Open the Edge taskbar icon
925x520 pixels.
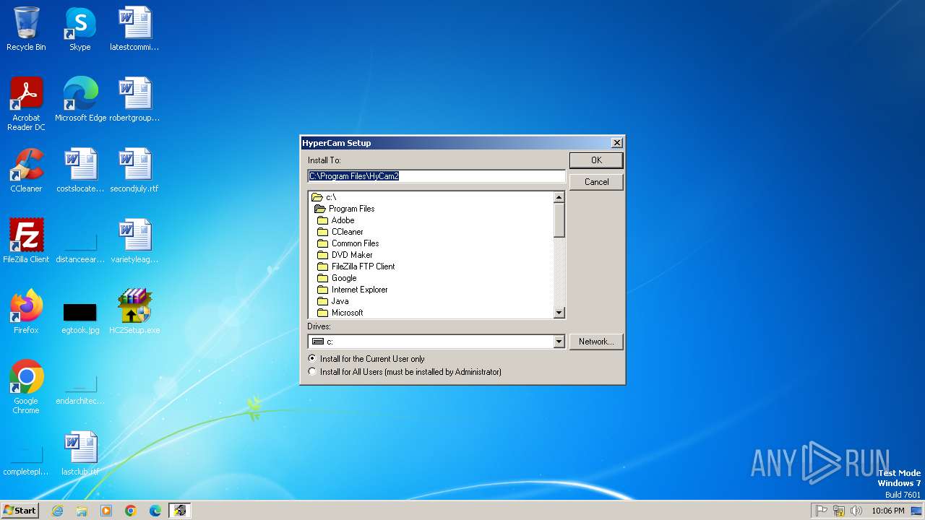coord(155,511)
